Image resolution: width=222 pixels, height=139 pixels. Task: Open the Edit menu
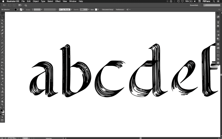point(29,1)
